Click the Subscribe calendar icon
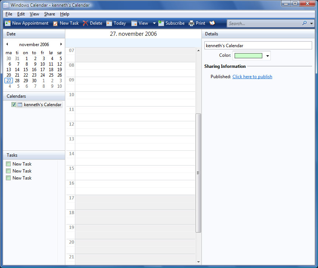 coord(161,23)
